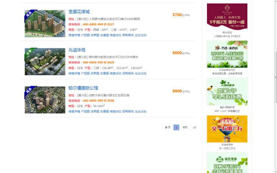This screenshot has width=277, height=173.
Task: Click the 铂尔缦国际公馆 thumbnail image
Action: point(45,100)
